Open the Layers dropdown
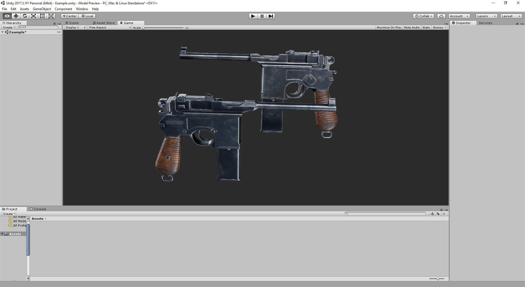 [x=486, y=16]
